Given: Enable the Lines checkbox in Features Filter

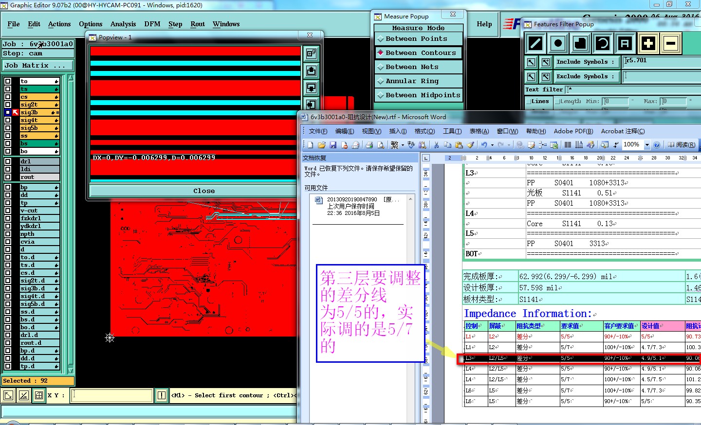Looking at the screenshot, I should [x=528, y=101].
